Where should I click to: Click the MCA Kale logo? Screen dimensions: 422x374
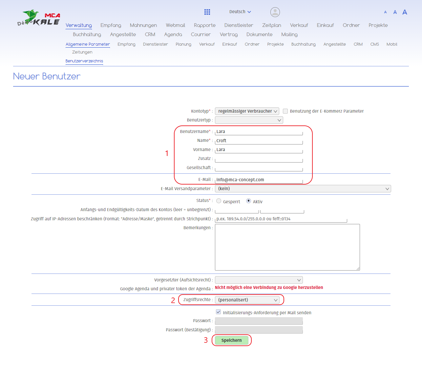(x=39, y=18)
